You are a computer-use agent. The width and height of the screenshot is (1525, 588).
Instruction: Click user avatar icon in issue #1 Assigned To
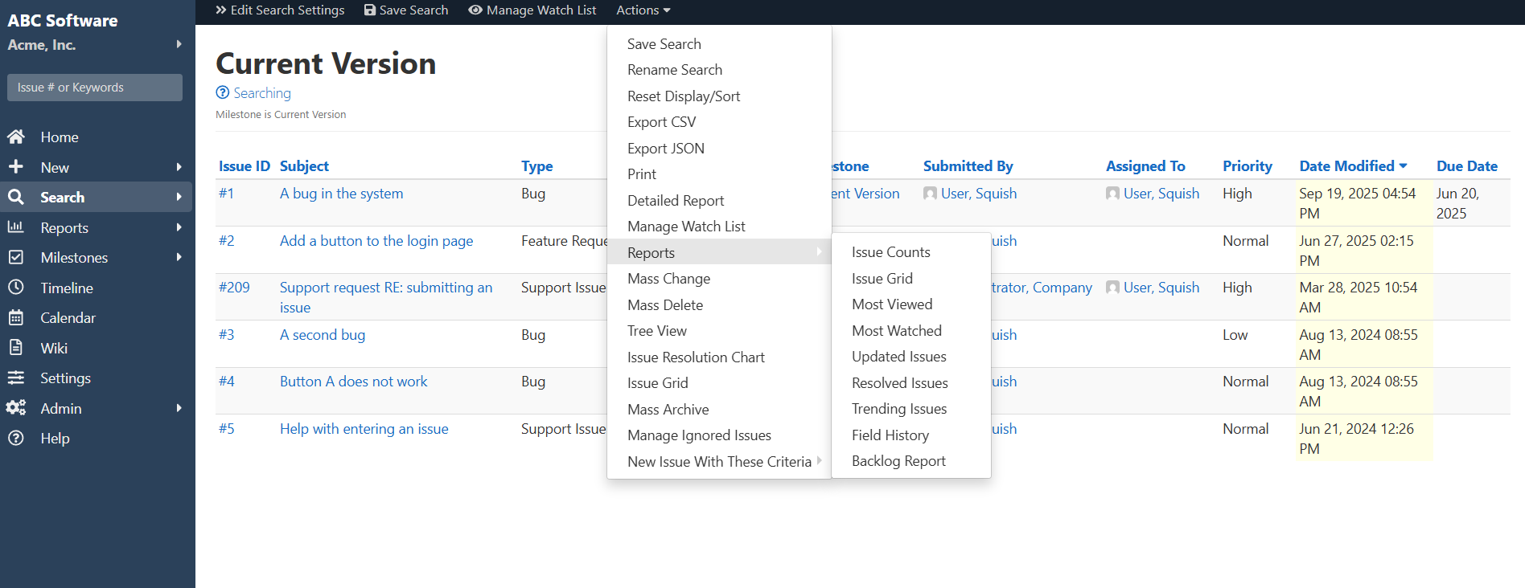(x=1112, y=194)
